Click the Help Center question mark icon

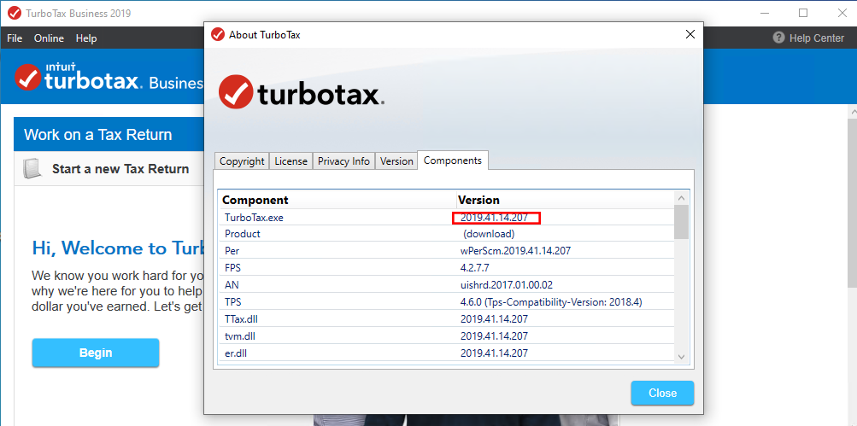(779, 38)
